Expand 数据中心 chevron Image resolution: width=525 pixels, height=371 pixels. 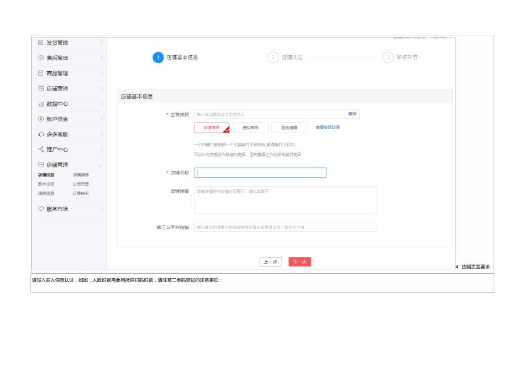click(x=102, y=104)
